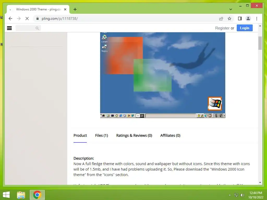Focus the pling search field
Screen dimensions: 267x200
28,28
